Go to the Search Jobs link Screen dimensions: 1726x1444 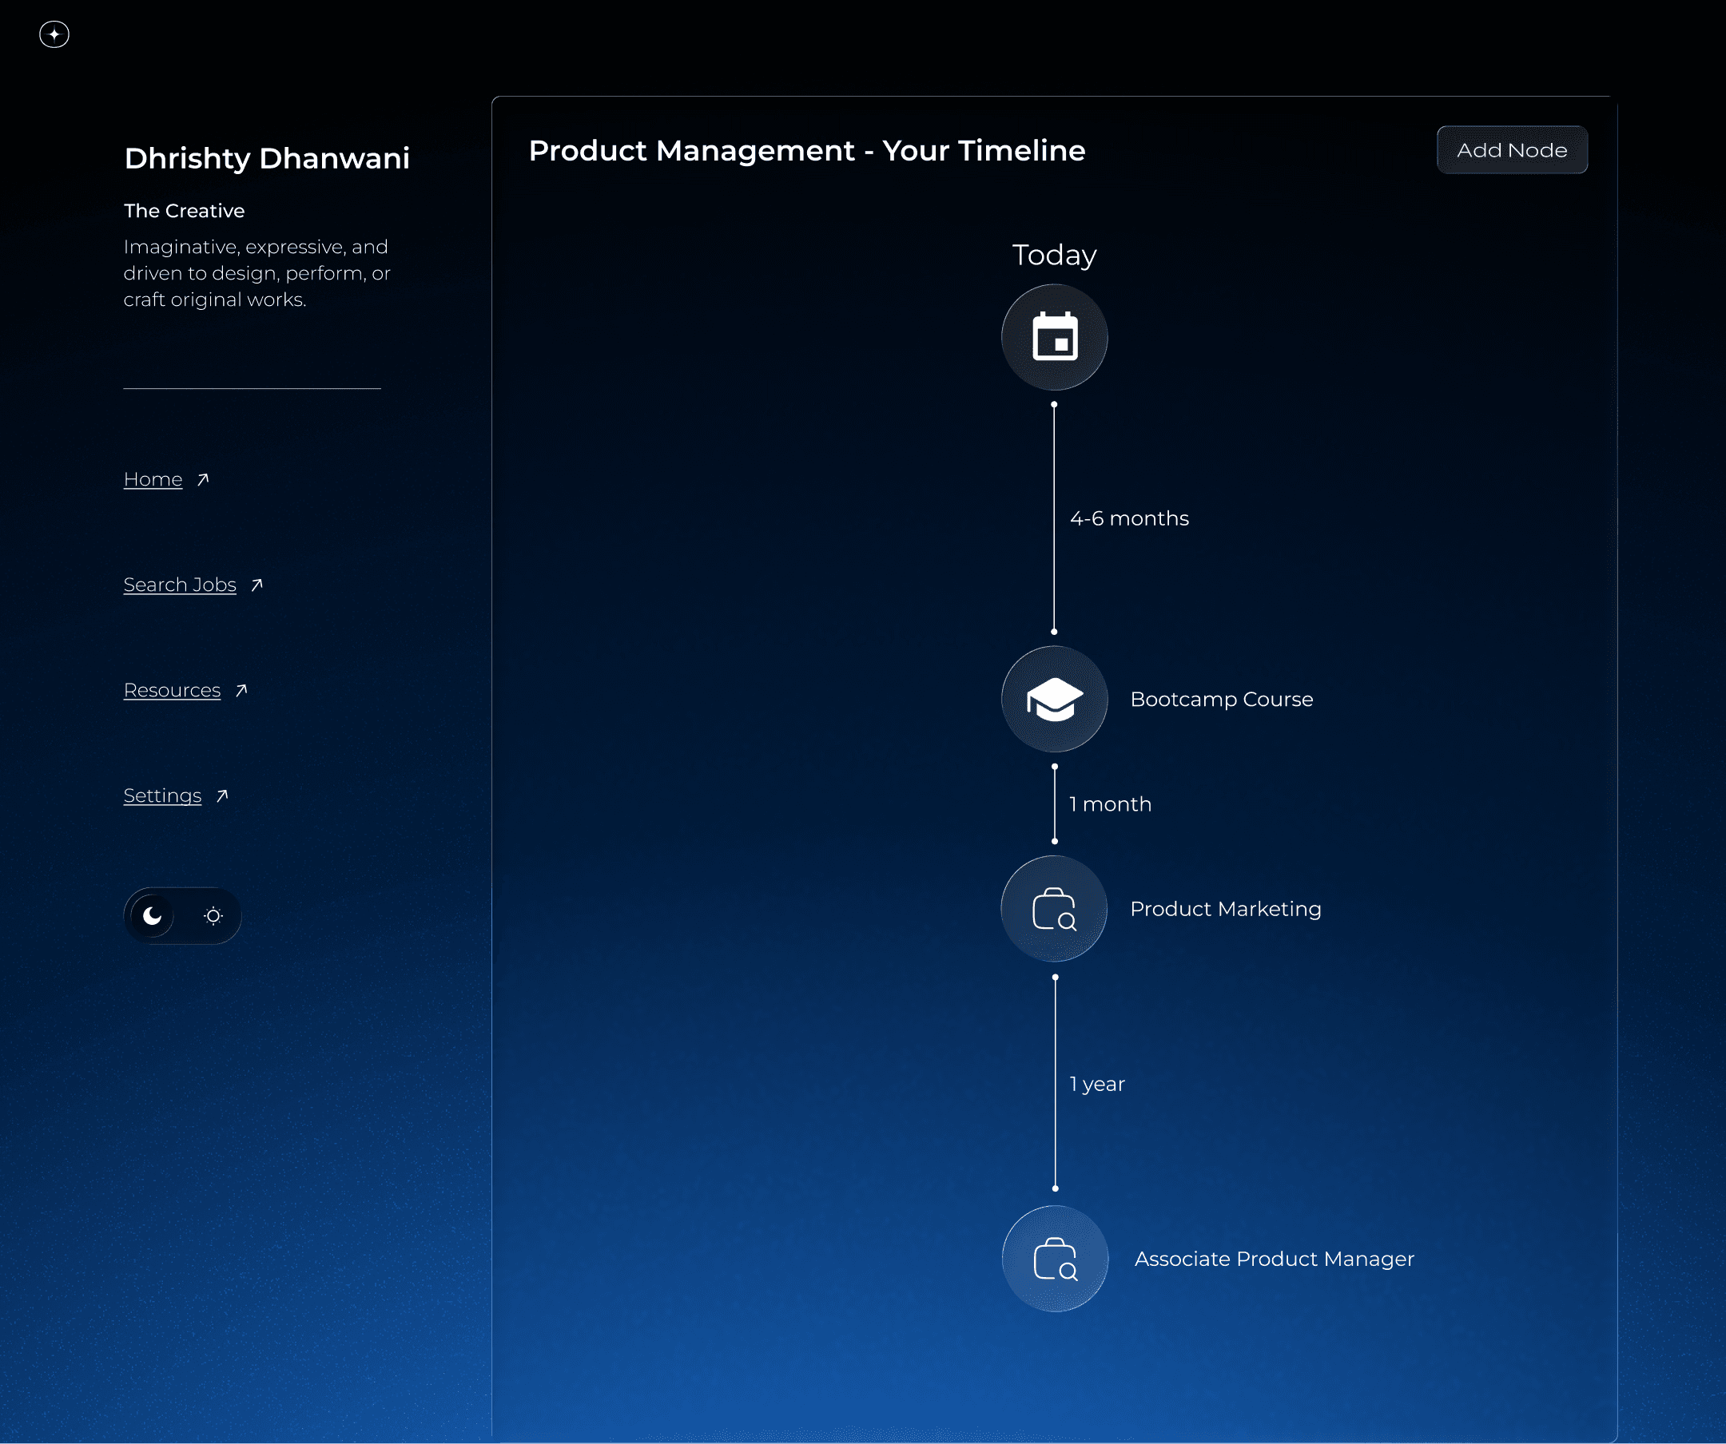180,585
